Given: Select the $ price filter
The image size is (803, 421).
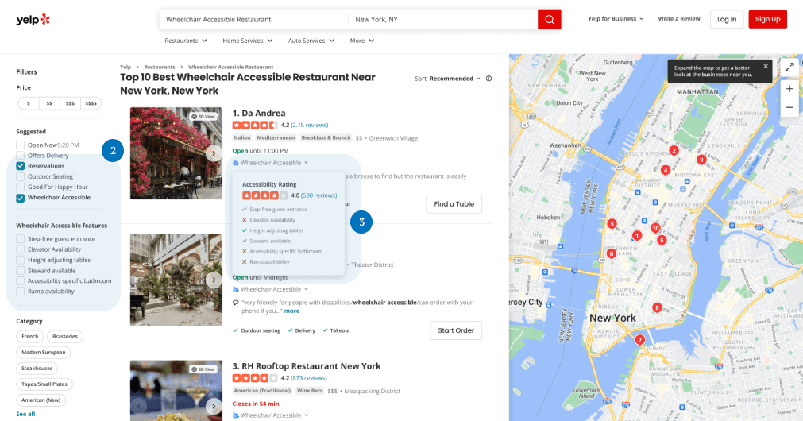Looking at the screenshot, I should [x=29, y=103].
